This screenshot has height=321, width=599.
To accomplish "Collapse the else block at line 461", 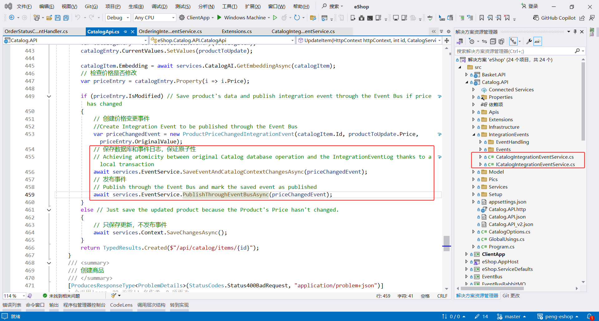I will (49, 210).
